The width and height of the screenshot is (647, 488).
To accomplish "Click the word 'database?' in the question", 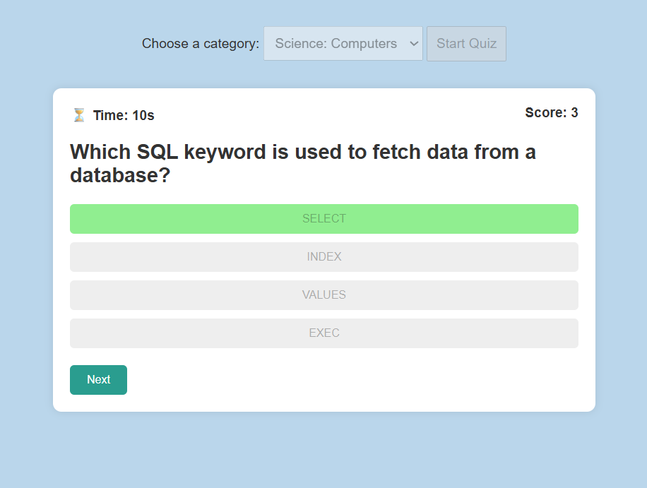I will tap(120, 175).
